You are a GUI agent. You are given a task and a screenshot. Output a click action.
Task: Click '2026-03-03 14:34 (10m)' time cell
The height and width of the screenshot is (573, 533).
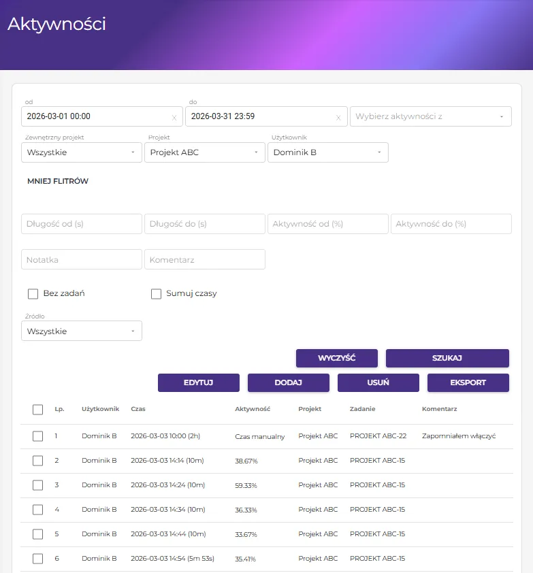click(168, 510)
